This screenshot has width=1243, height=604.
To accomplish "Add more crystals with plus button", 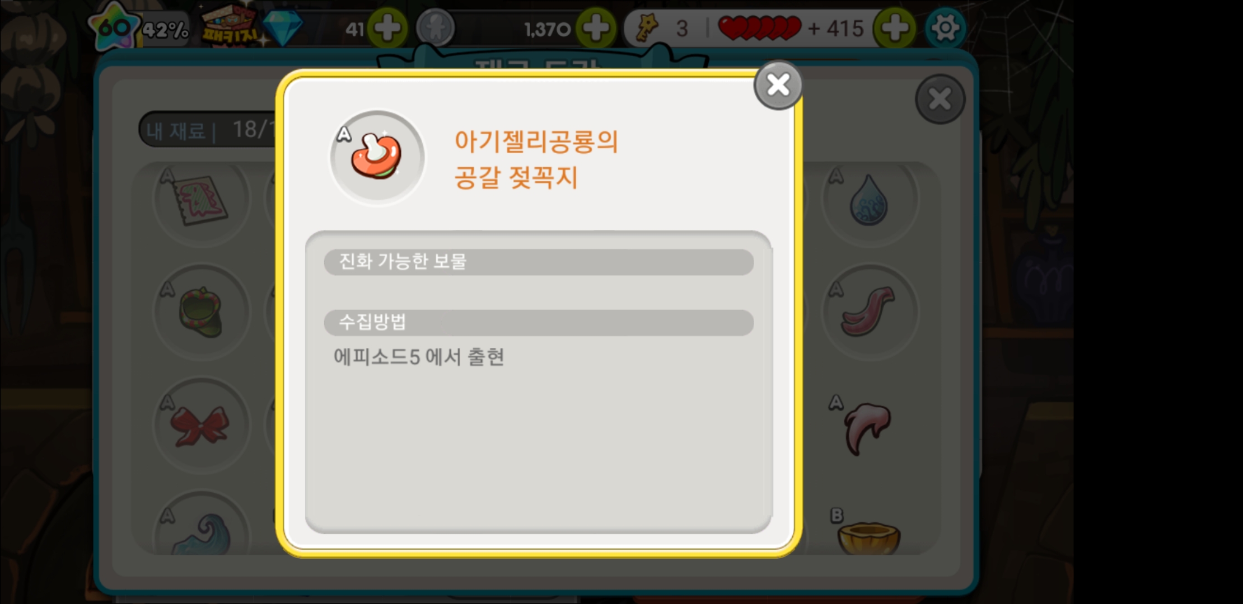I will 388,28.
